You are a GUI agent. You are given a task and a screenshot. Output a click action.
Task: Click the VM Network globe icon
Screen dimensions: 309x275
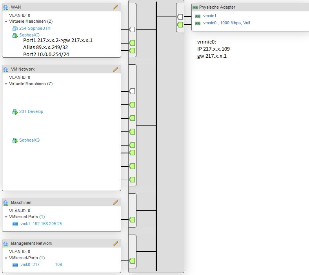click(x=6, y=69)
